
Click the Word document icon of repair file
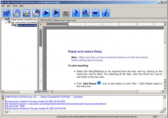16,26
